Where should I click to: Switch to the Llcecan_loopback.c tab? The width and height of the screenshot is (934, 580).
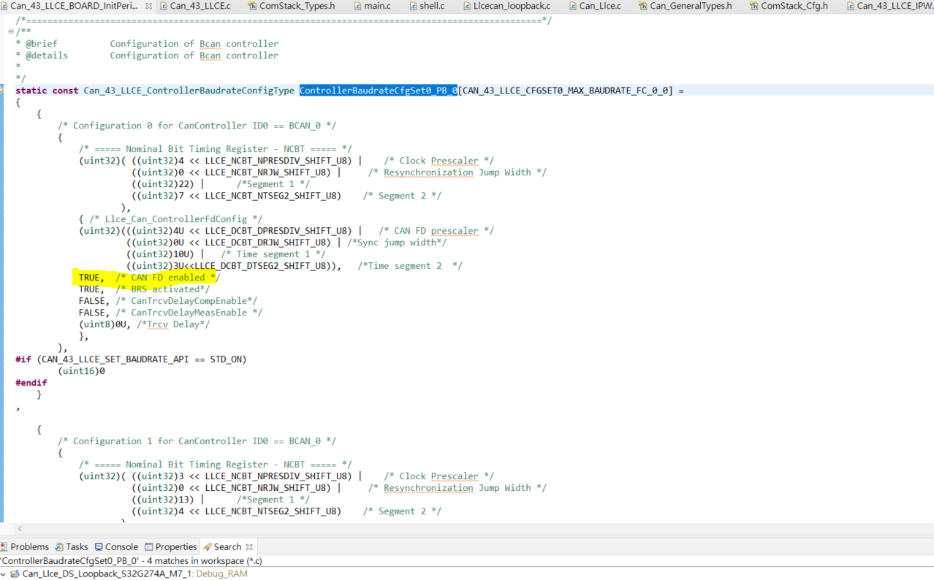click(x=512, y=6)
